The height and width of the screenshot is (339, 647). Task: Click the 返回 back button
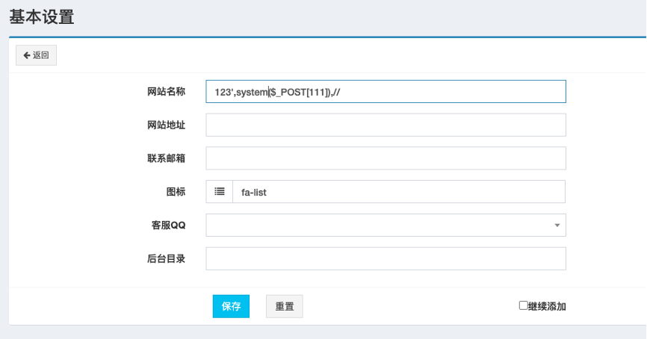coord(36,55)
